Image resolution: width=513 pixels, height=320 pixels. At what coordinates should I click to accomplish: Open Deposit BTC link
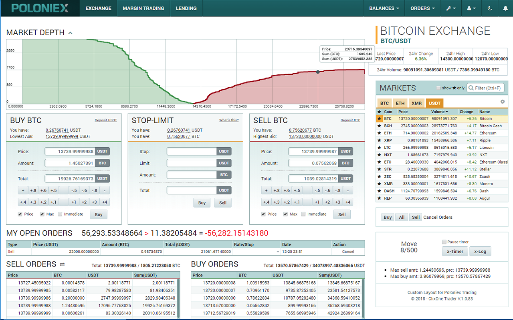(350, 120)
